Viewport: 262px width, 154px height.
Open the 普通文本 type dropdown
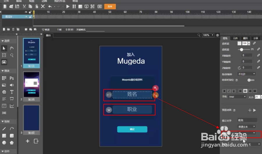tap(247, 127)
